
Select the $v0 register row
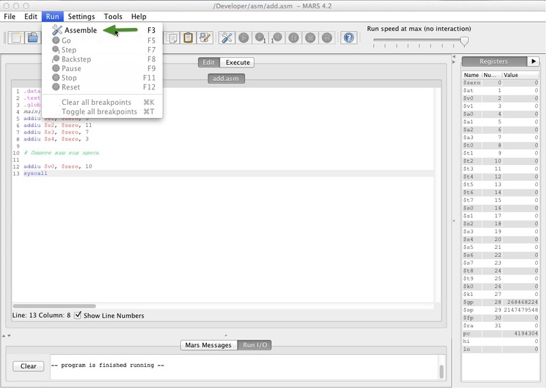[x=500, y=98]
